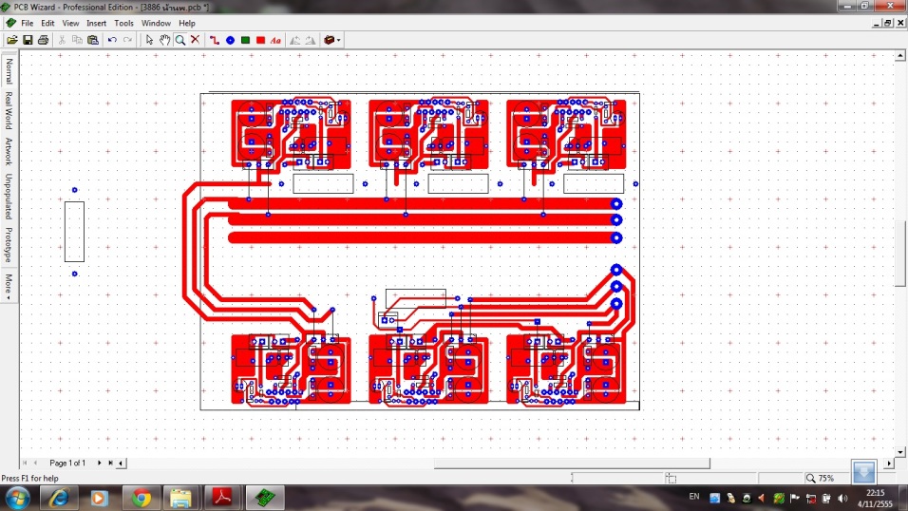The height and width of the screenshot is (511, 908).
Task: Click the Undo arrow icon
Action: point(112,40)
